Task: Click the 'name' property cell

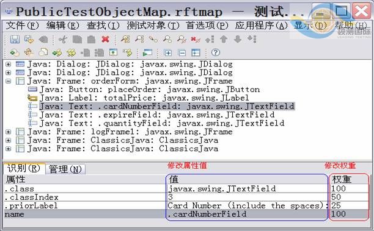Action: point(85,214)
